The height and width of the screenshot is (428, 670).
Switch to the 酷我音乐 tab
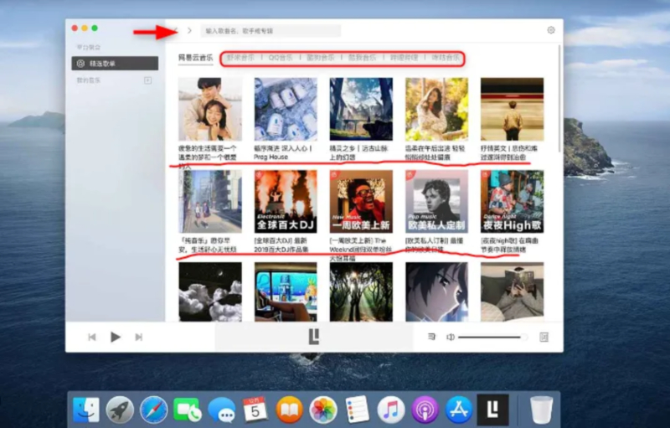363,57
